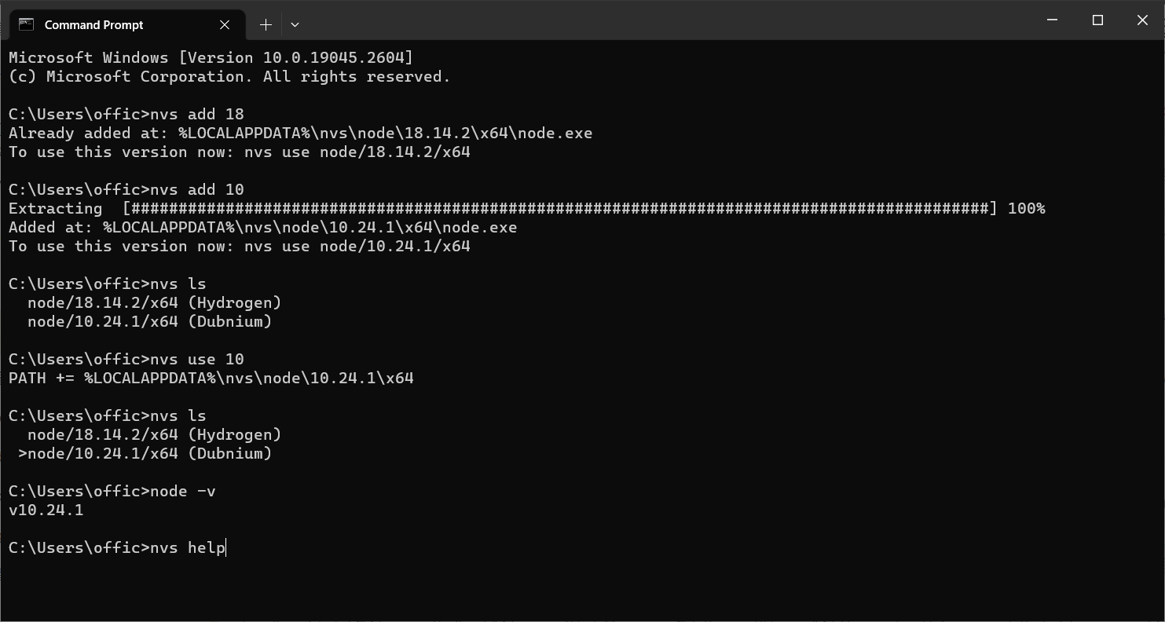Close the terminal window
The width and height of the screenshot is (1165, 622).
click(1142, 20)
